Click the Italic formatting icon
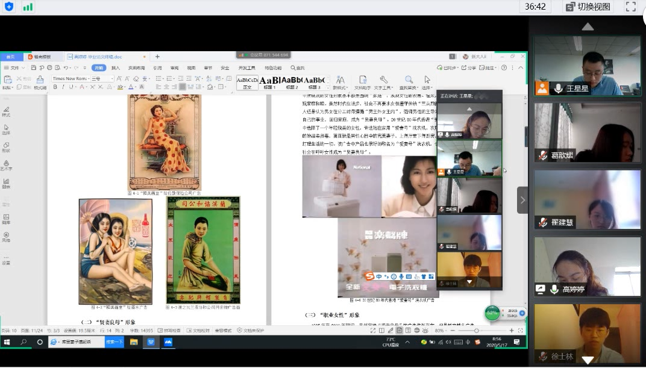The width and height of the screenshot is (646, 368). (x=63, y=87)
